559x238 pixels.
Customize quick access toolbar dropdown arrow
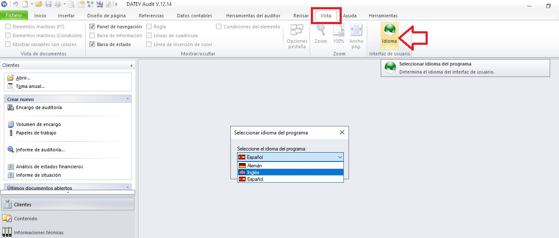[116, 4]
